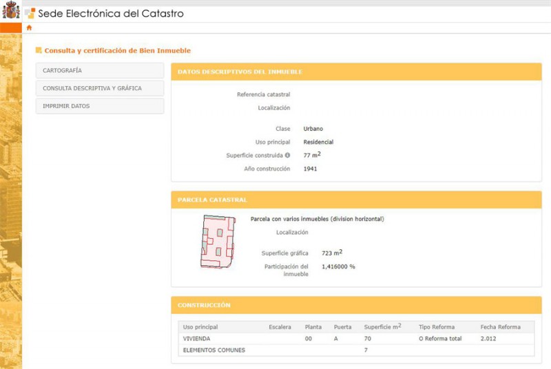Click the 7 surface cell for ELEMENTOS COMUNES
Image resolution: width=551 pixels, height=369 pixels.
click(x=366, y=350)
